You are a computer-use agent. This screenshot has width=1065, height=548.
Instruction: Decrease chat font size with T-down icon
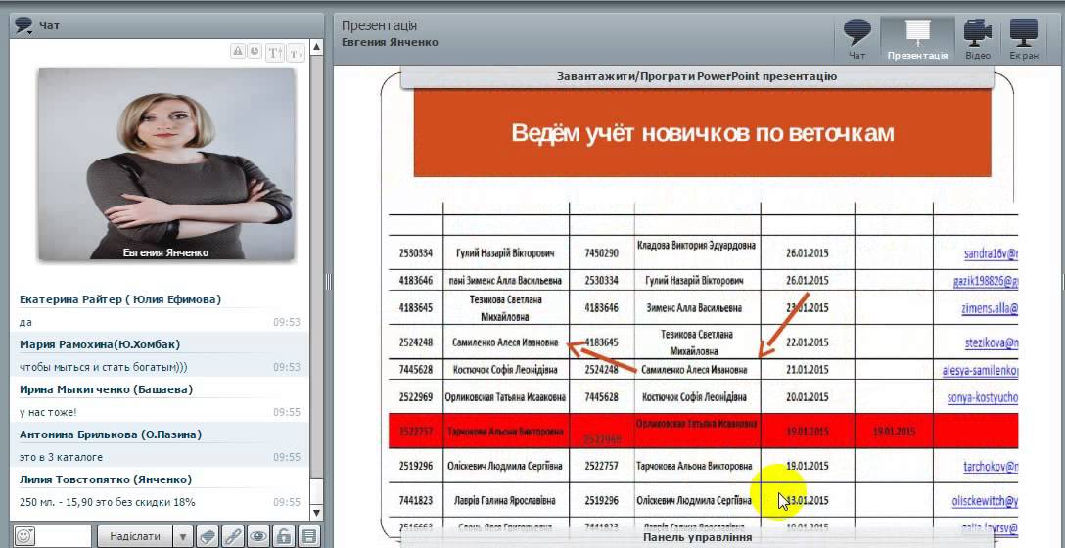click(296, 52)
